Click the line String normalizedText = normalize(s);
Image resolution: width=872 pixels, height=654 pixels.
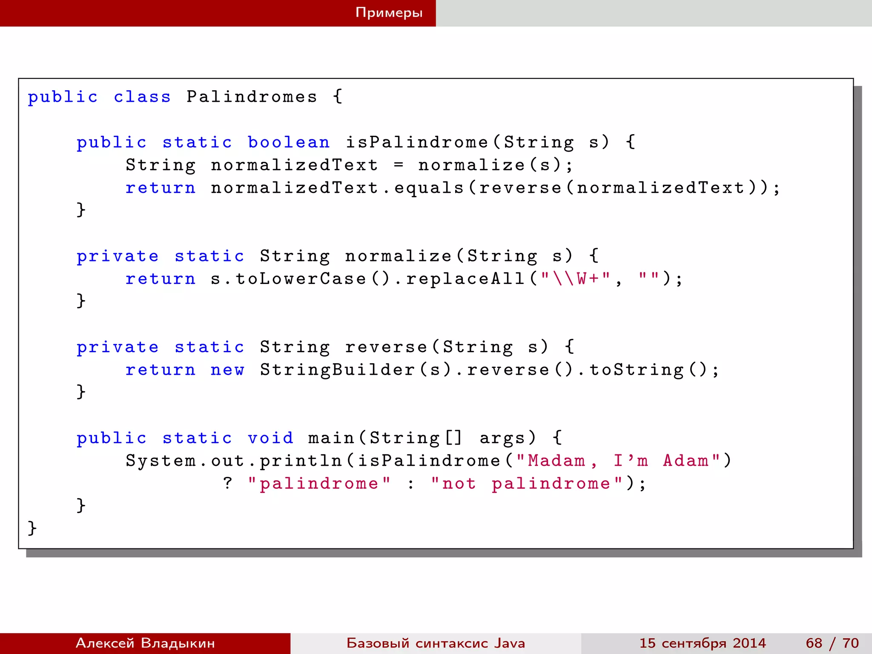coord(350,165)
